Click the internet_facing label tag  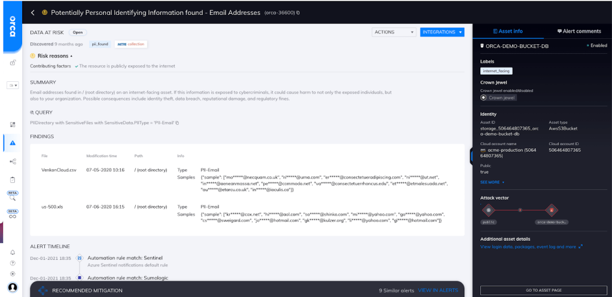point(496,71)
